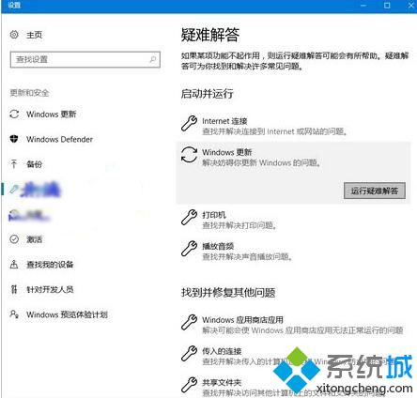This screenshot has width=417, height=398.
Task: Click the Internet 连接 wrench icon
Action: pyautogui.click(x=190, y=123)
